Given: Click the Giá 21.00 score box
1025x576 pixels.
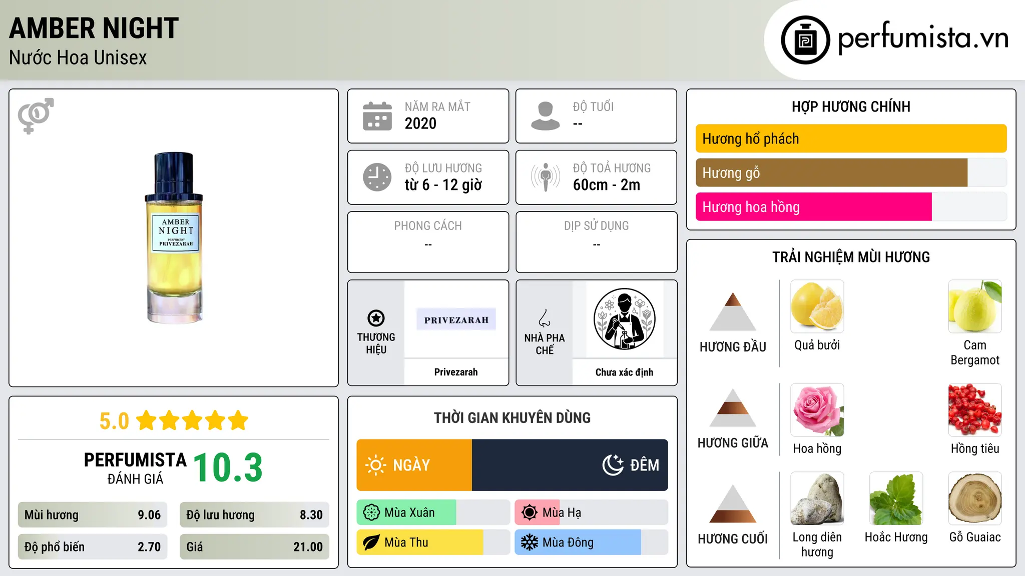Looking at the screenshot, I should [254, 546].
